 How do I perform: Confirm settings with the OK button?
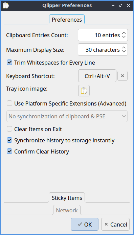click(x=85, y=224)
